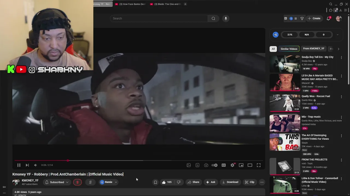
Task: Open options for Lil B Like A Martain video
Action: coord(341,76)
